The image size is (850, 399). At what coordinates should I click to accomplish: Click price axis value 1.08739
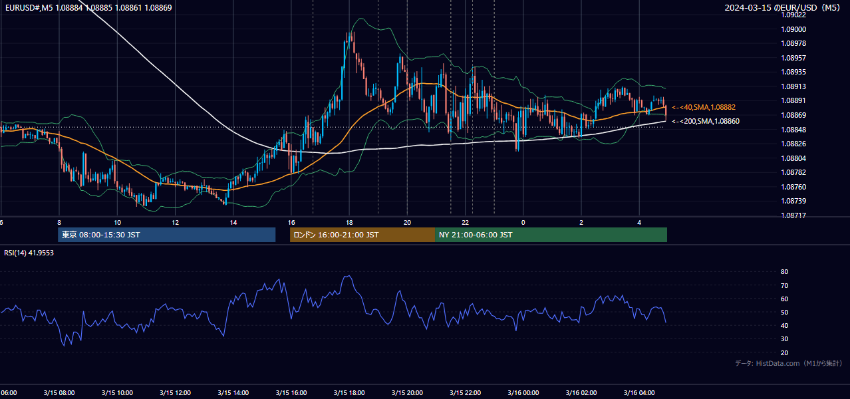click(x=793, y=201)
